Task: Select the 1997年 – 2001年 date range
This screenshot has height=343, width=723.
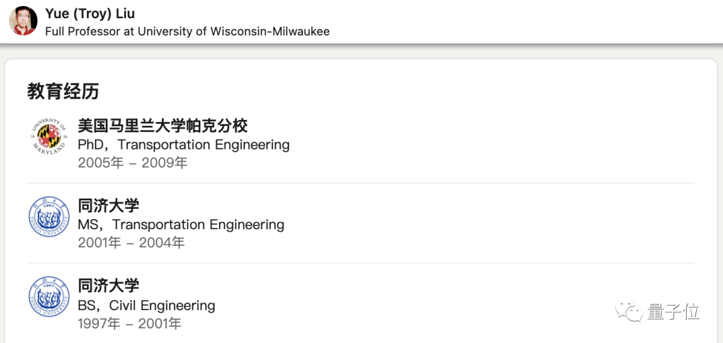Action: (129, 324)
